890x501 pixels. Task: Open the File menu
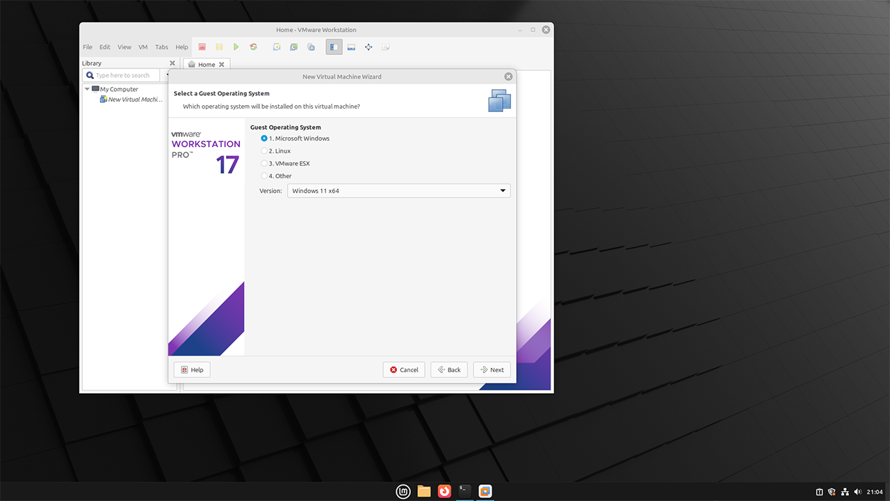(88, 47)
